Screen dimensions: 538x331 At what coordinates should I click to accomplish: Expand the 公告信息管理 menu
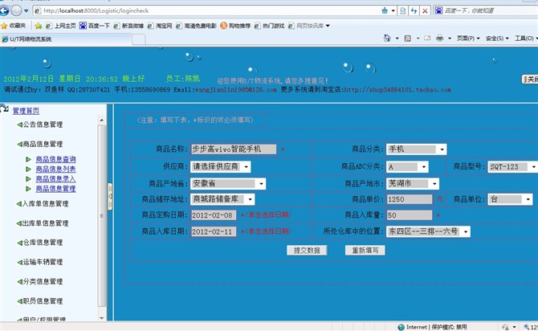pyautogui.click(x=40, y=125)
